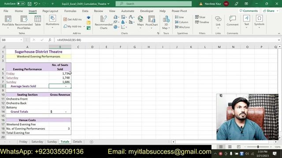Open the Windows notification center icon
The image size is (282, 158).
click(275, 154)
